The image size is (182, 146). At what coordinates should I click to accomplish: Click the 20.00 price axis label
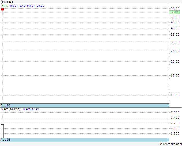(x=175, y=62)
